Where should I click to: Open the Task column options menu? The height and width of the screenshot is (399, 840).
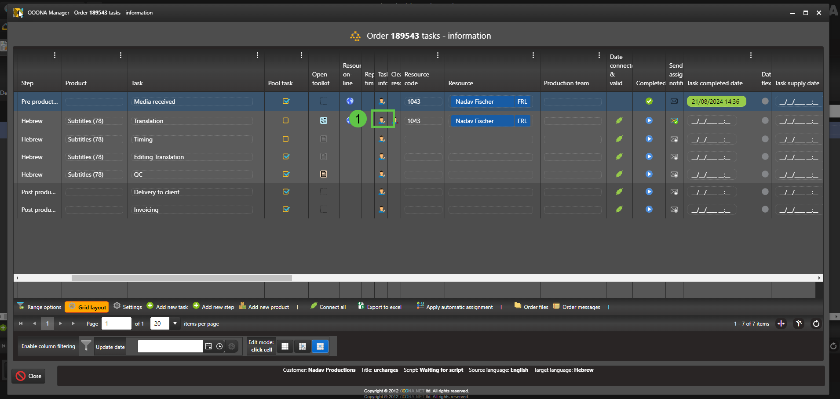tap(257, 55)
